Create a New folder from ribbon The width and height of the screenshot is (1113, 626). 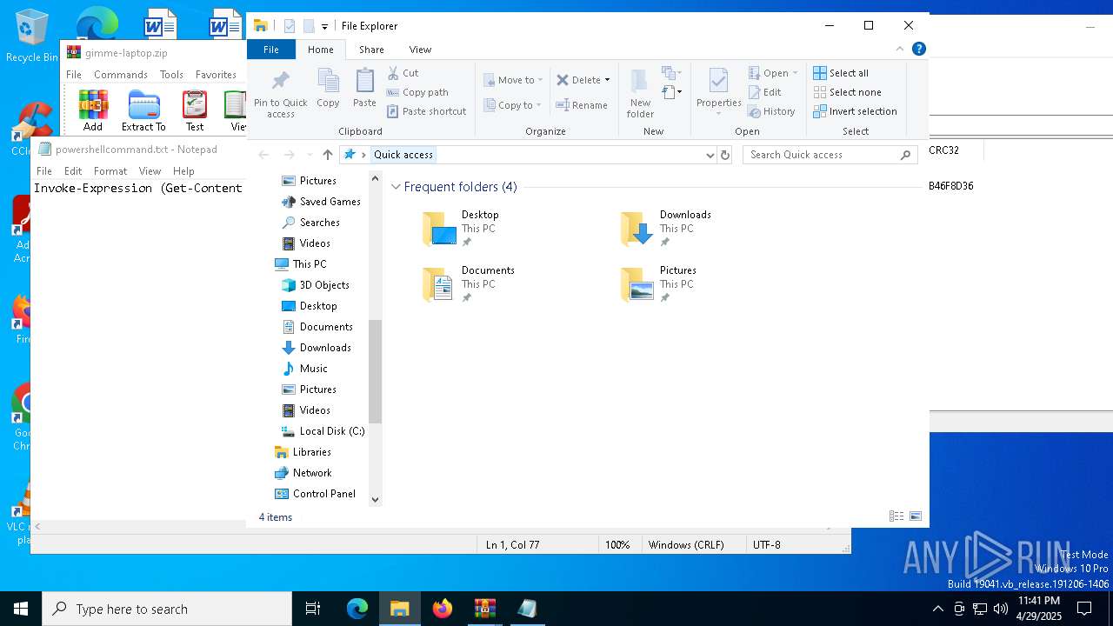(x=640, y=94)
